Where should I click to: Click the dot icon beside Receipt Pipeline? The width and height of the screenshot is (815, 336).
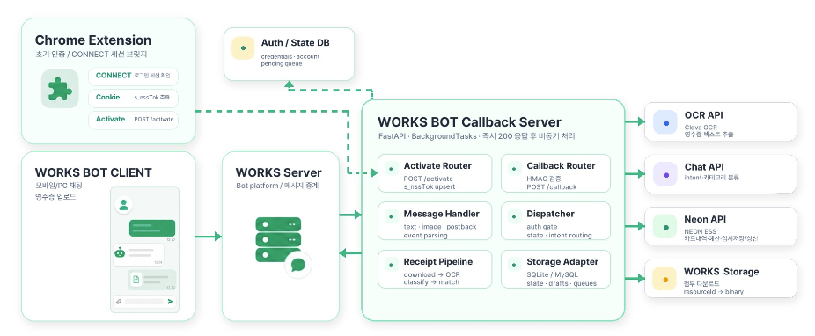(x=391, y=265)
